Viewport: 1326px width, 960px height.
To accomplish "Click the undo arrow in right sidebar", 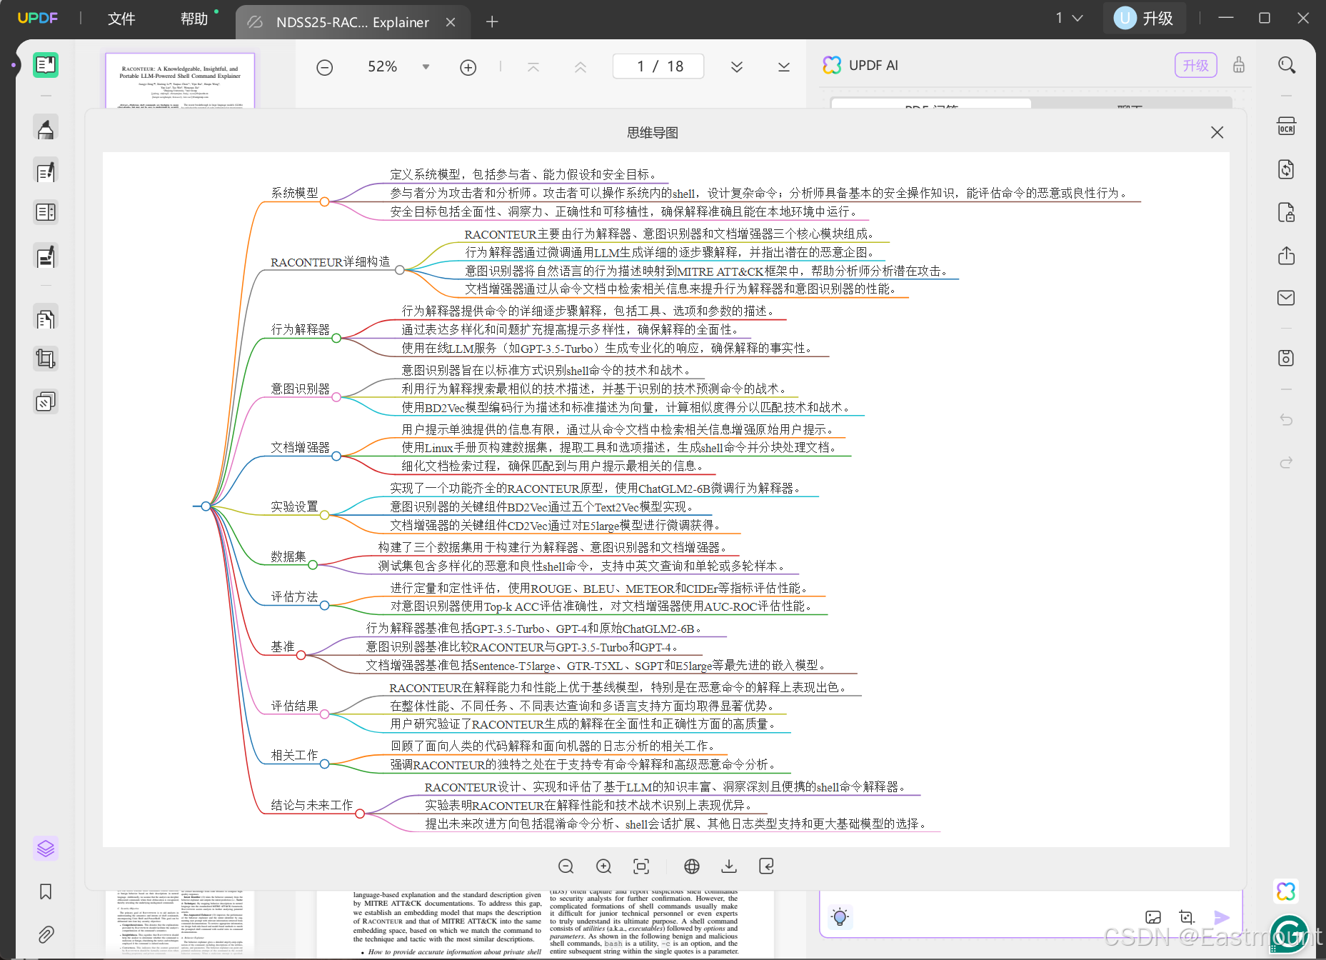I will 1287,420.
